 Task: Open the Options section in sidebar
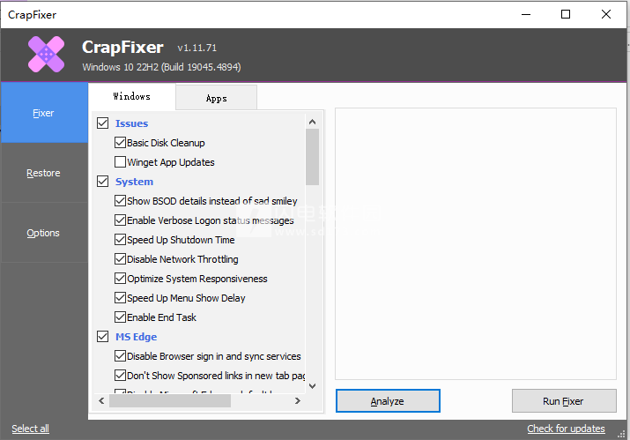[x=44, y=233]
